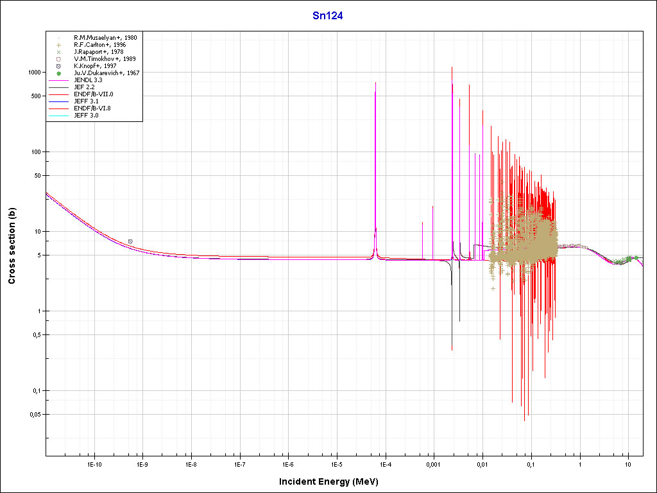This screenshot has height=493, width=657.
Task: Select the cyan line sample for JEFF 3.0
Action: [58, 116]
